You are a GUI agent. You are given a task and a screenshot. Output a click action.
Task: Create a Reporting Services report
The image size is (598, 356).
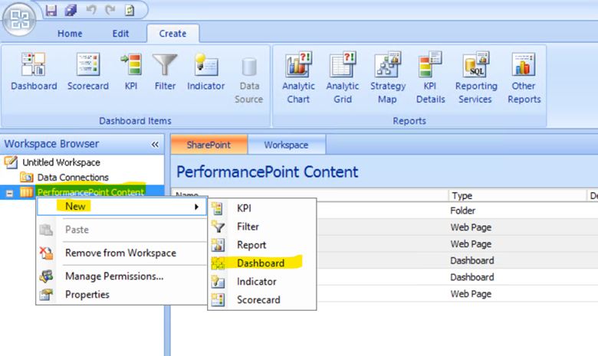476,78
